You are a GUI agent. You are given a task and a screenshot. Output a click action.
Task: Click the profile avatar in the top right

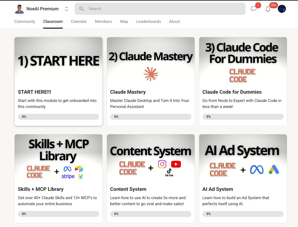click(282, 9)
